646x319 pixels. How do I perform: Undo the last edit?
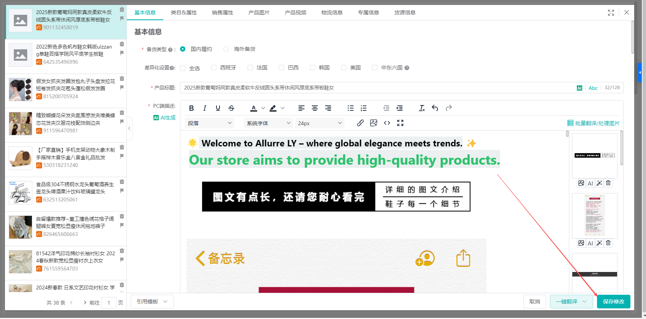(435, 108)
